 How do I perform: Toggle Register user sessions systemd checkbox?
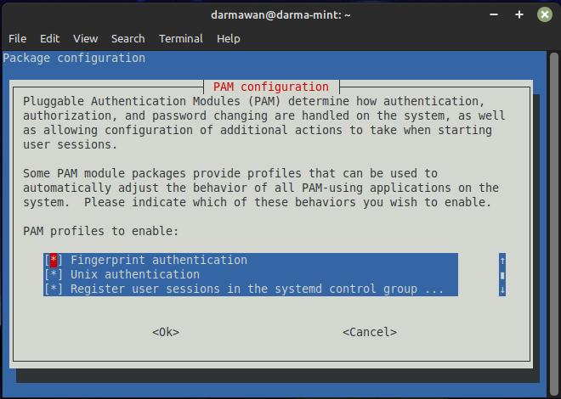click(x=54, y=289)
